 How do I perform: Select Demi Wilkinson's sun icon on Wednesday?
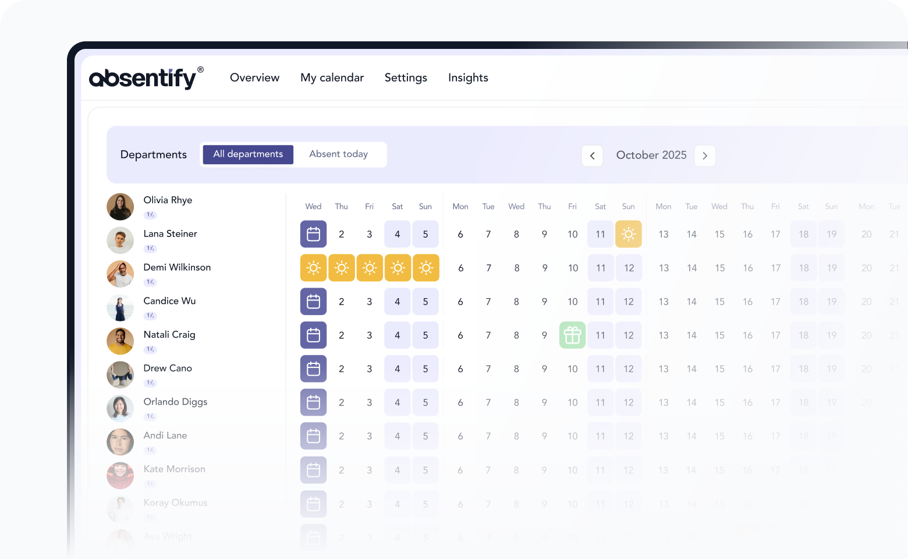click(x=313, y=268)
